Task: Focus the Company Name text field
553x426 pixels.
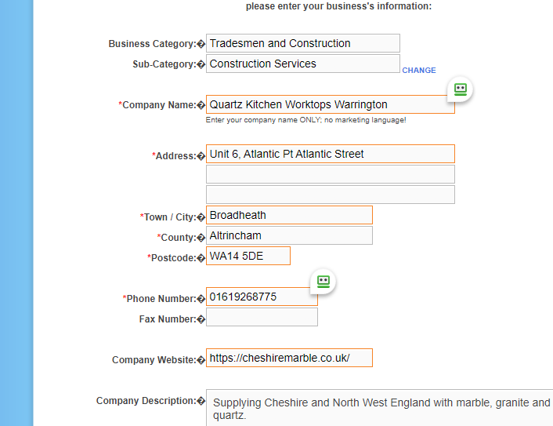Action: click(329, 104)
